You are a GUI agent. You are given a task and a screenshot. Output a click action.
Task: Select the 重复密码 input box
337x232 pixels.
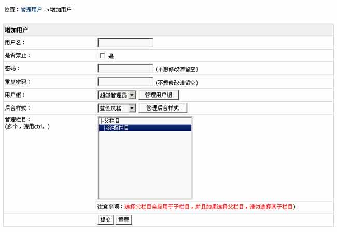[x=125, y=82]
